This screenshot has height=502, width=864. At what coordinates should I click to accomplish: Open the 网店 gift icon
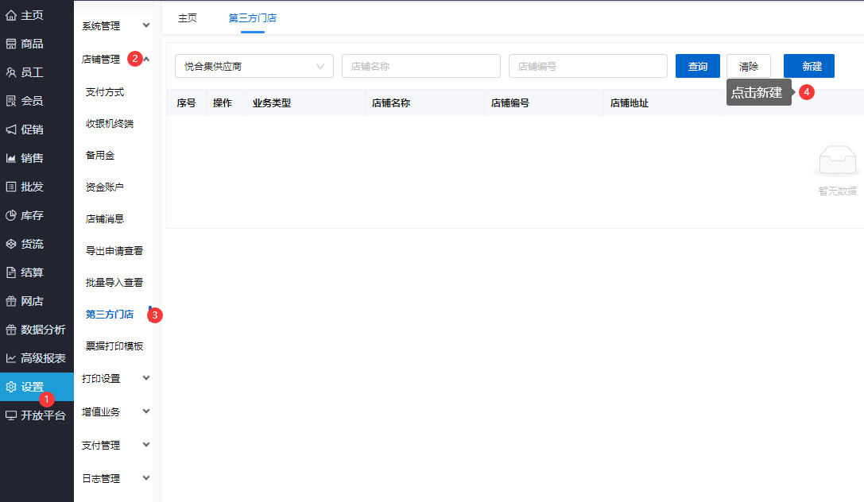(11, 302)
